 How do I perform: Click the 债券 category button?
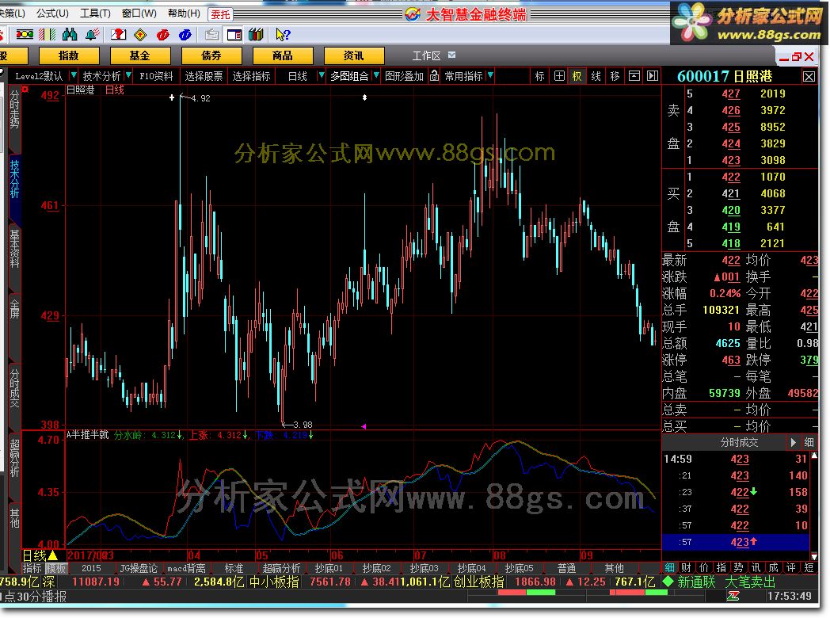pos(211,55)
